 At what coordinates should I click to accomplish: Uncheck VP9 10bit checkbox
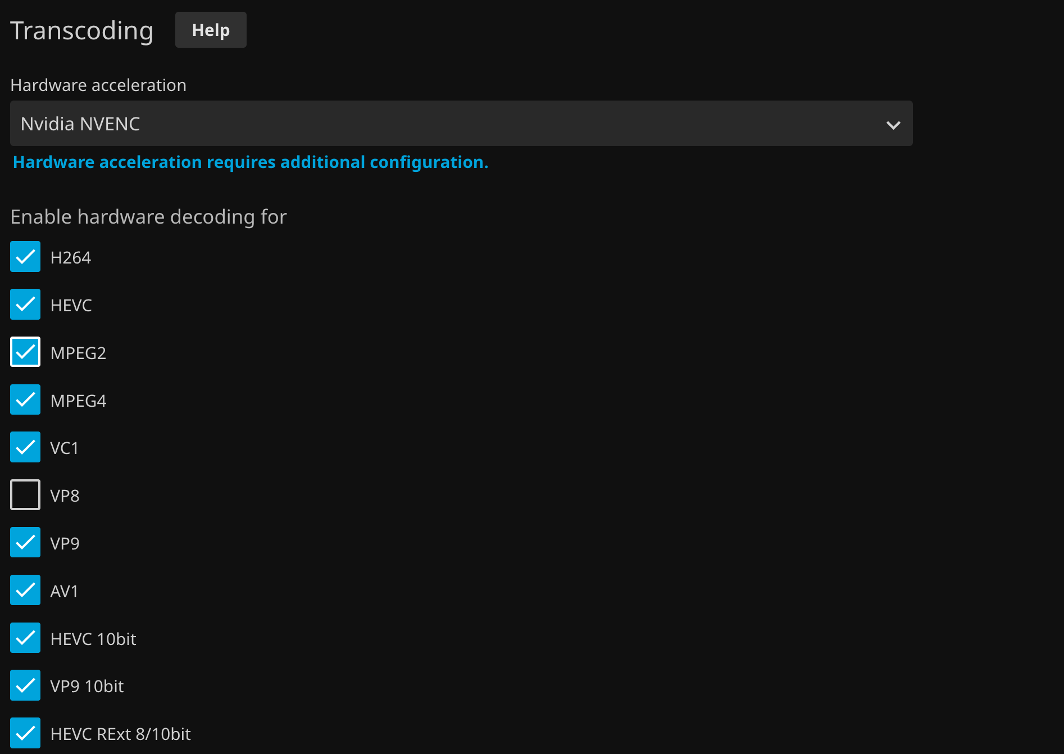(25, 685)
